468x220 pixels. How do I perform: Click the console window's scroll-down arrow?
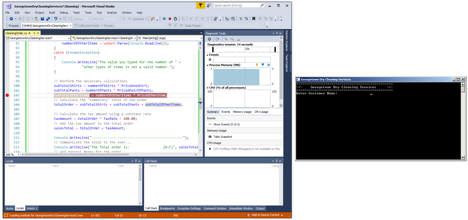(x=463, y=158)
